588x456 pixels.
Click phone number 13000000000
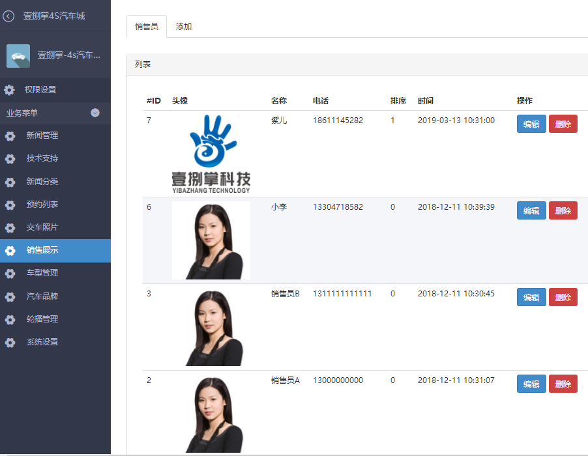click(338, 380)
